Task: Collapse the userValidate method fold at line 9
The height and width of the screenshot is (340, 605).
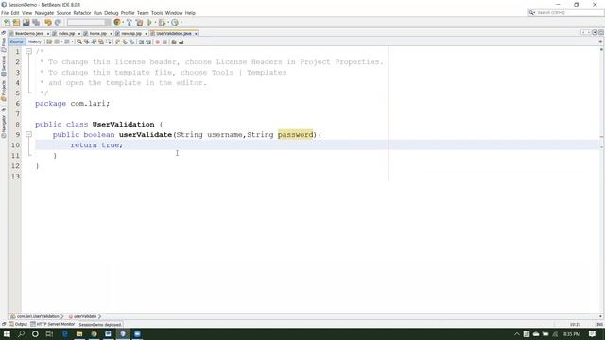Action: coord(28,134)
